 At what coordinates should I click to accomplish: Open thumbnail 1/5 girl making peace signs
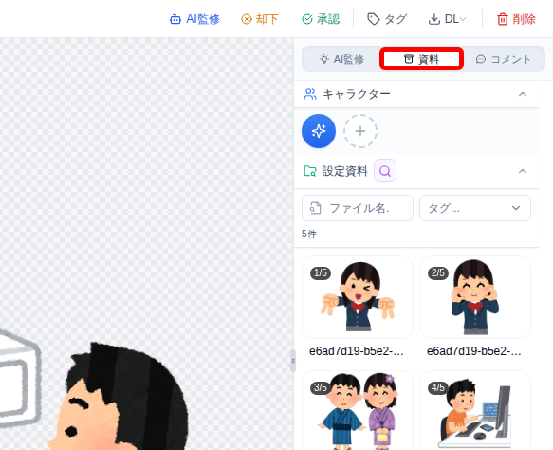[x=358, y=297]
